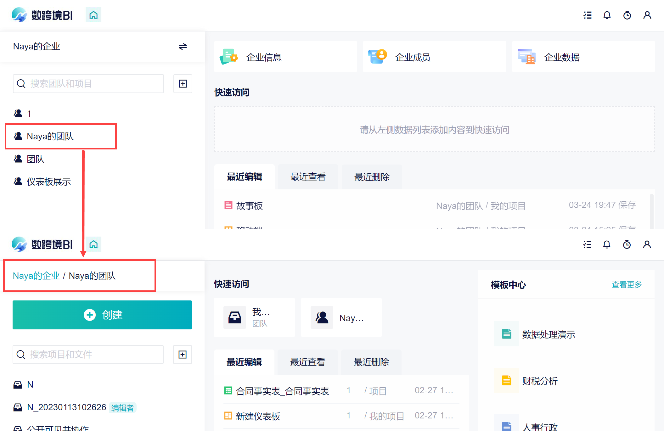Open task list icon in bottom header

point(587,244)
